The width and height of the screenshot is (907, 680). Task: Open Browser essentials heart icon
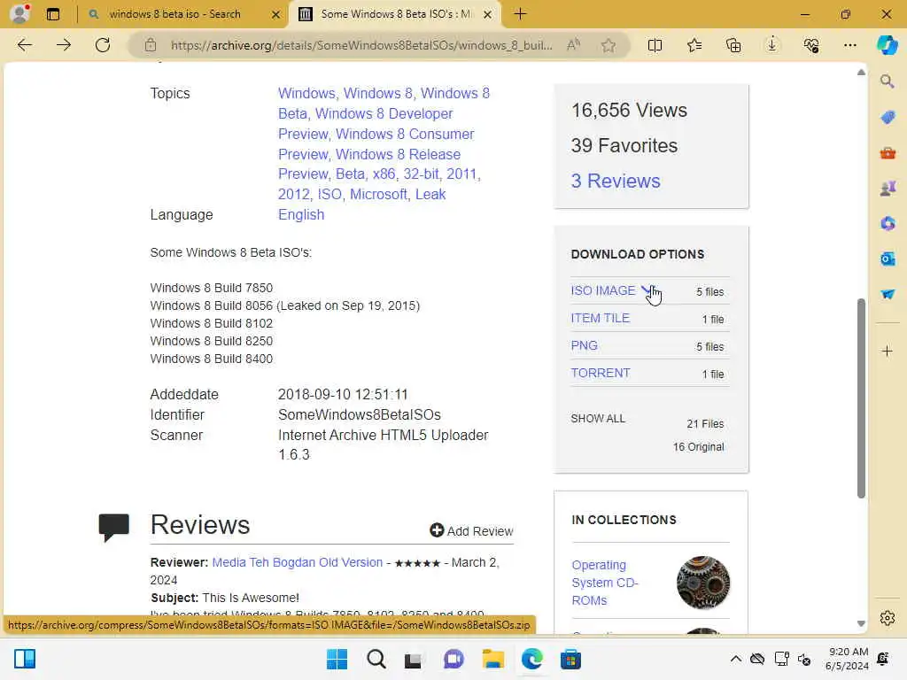[811, 45]
